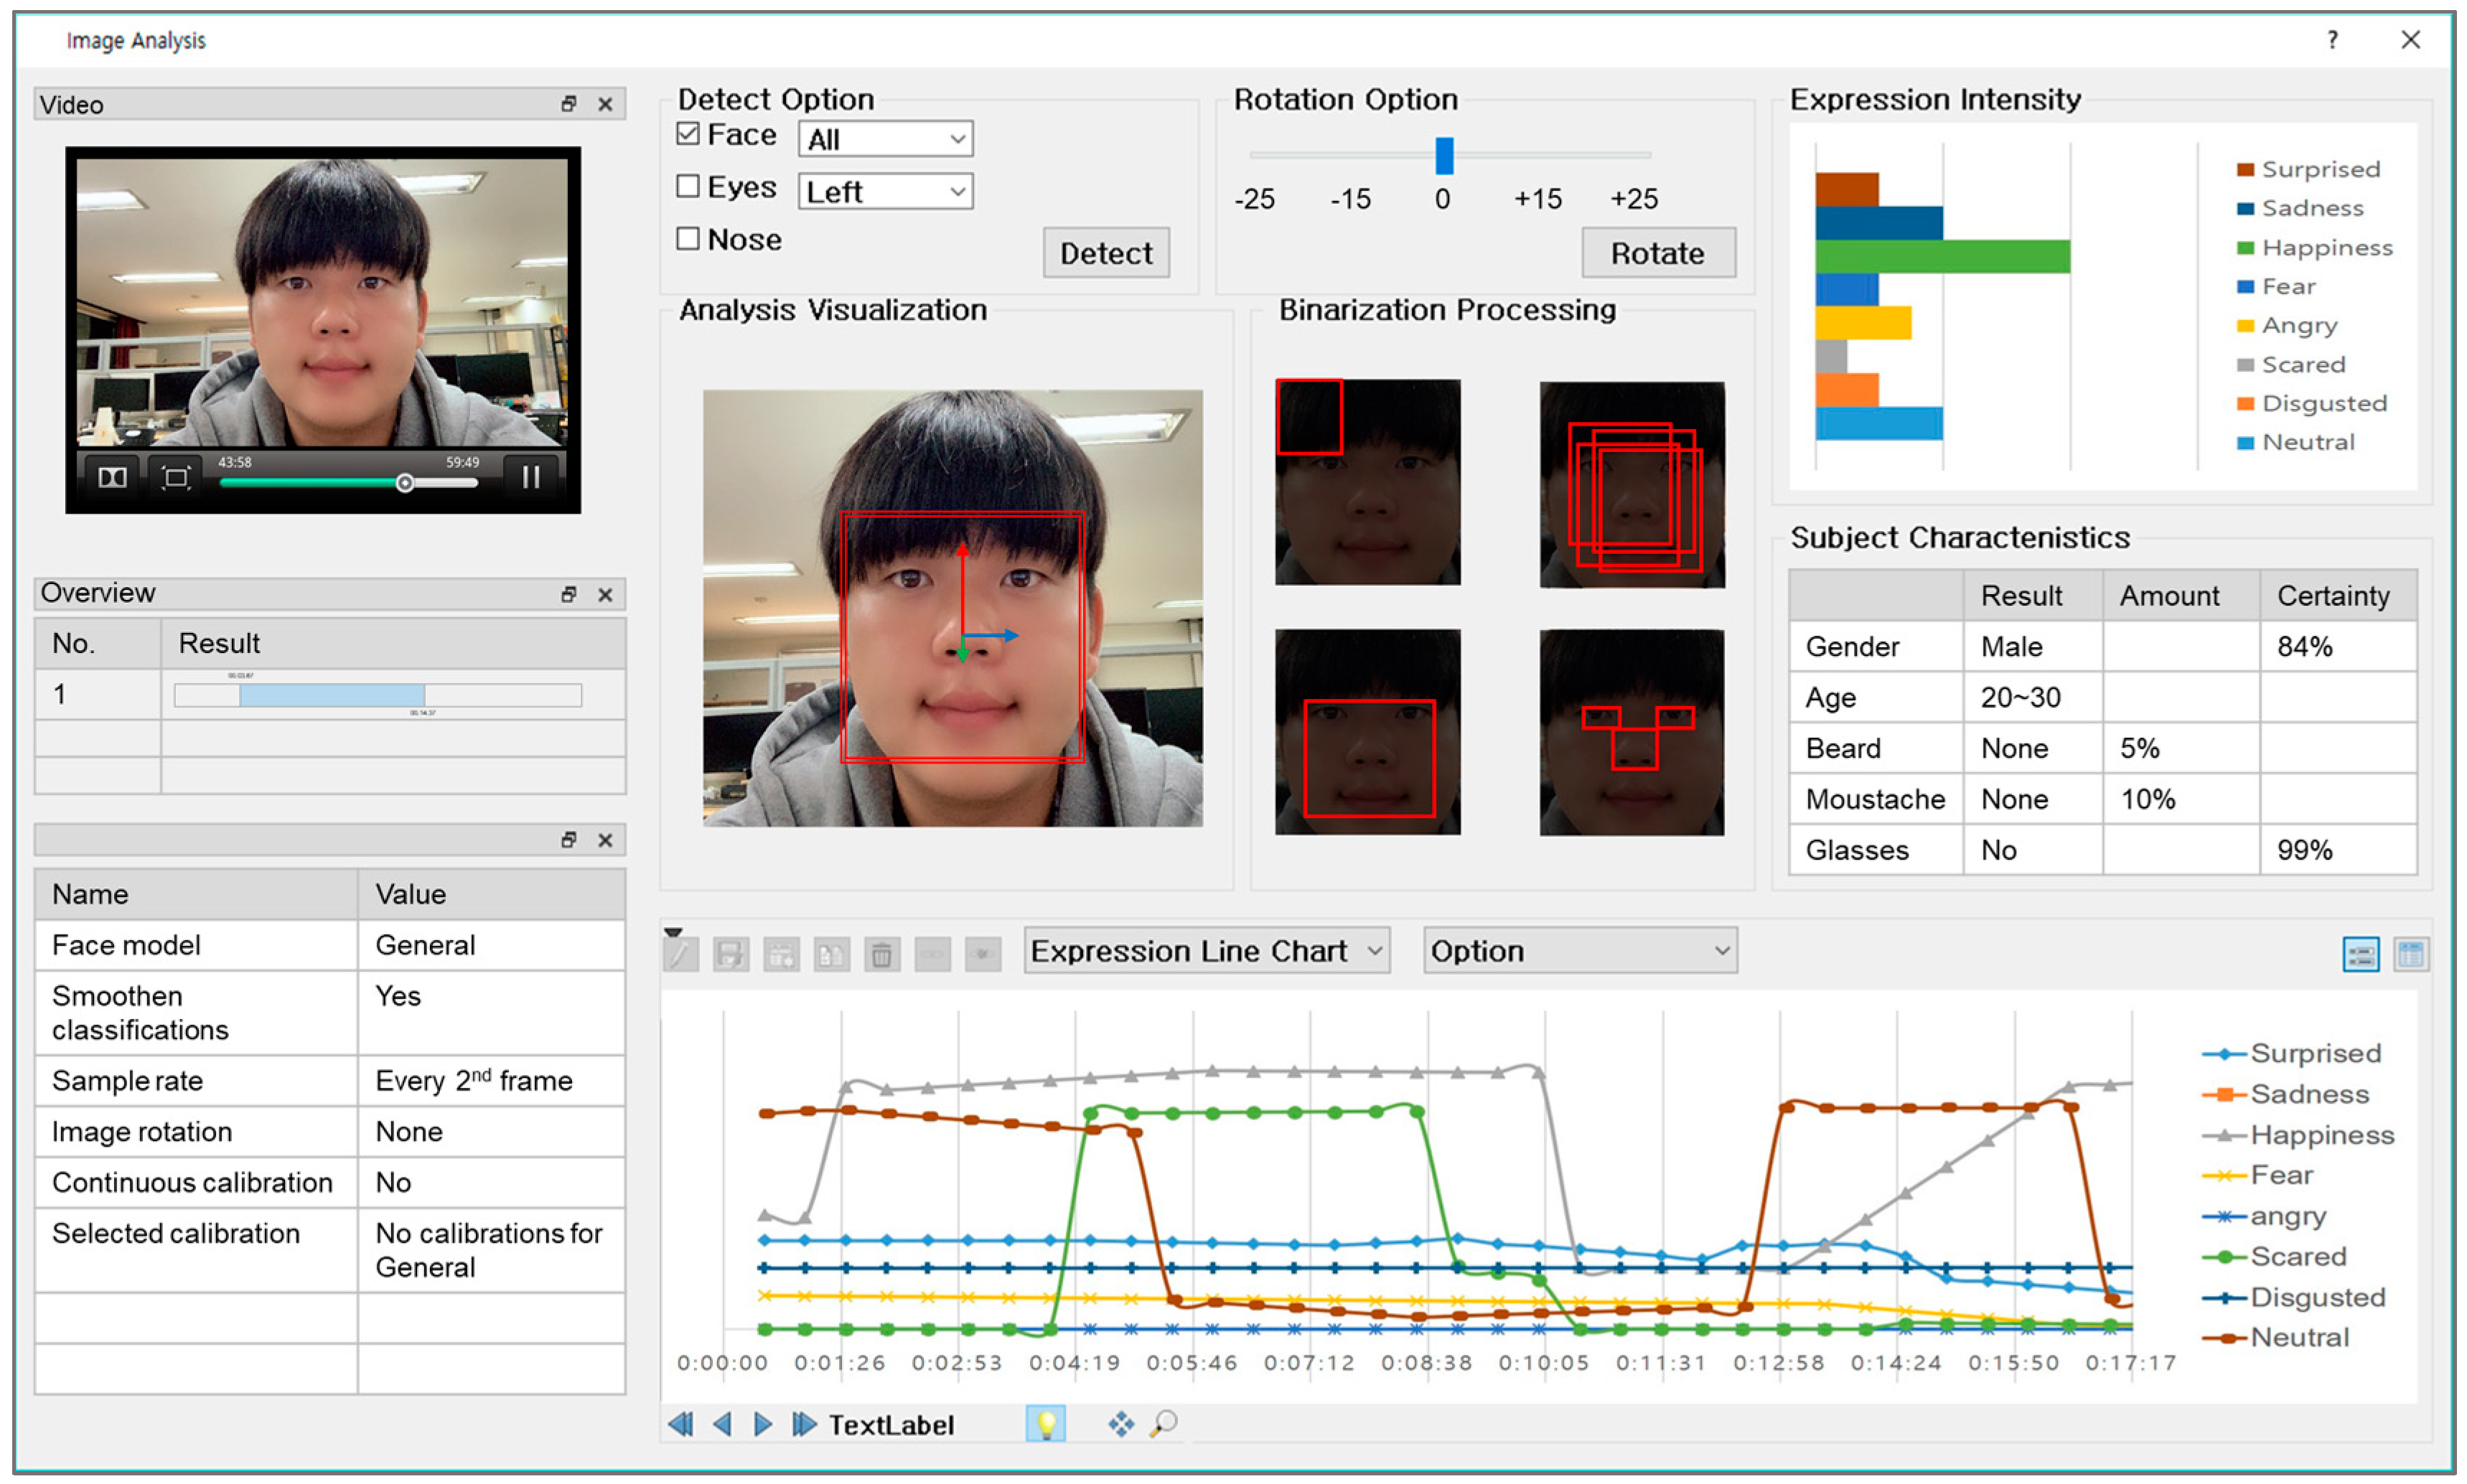Switch to table view icon at chart right
This screenshot has height=1484, width=2467.
pos(2410,954)
